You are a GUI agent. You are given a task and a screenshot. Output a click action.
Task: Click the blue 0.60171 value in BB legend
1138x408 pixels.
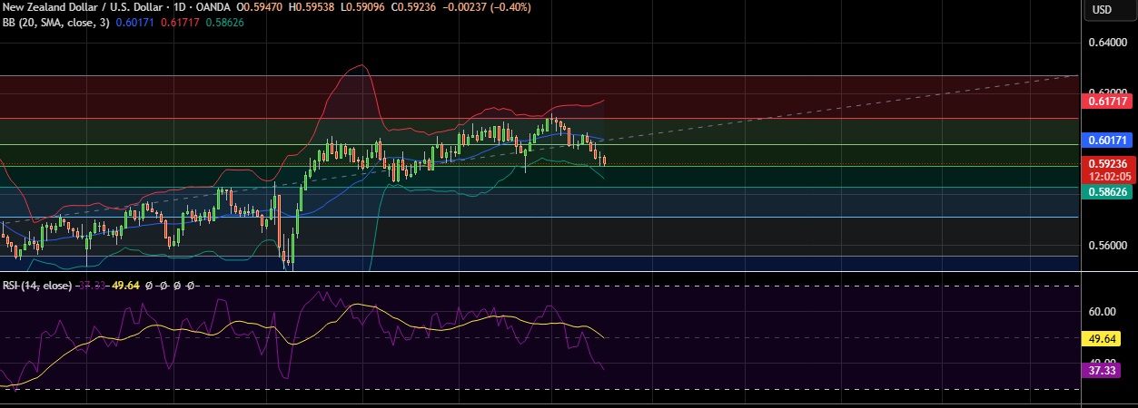[x=137, y=22]
